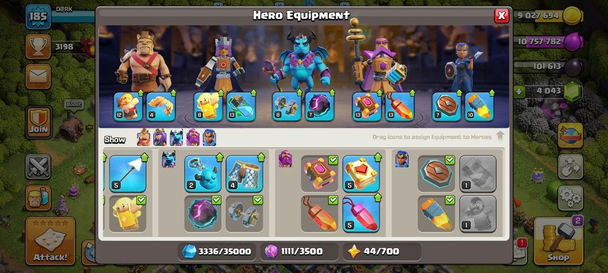Tap the Attack! map button

point(50,241)
